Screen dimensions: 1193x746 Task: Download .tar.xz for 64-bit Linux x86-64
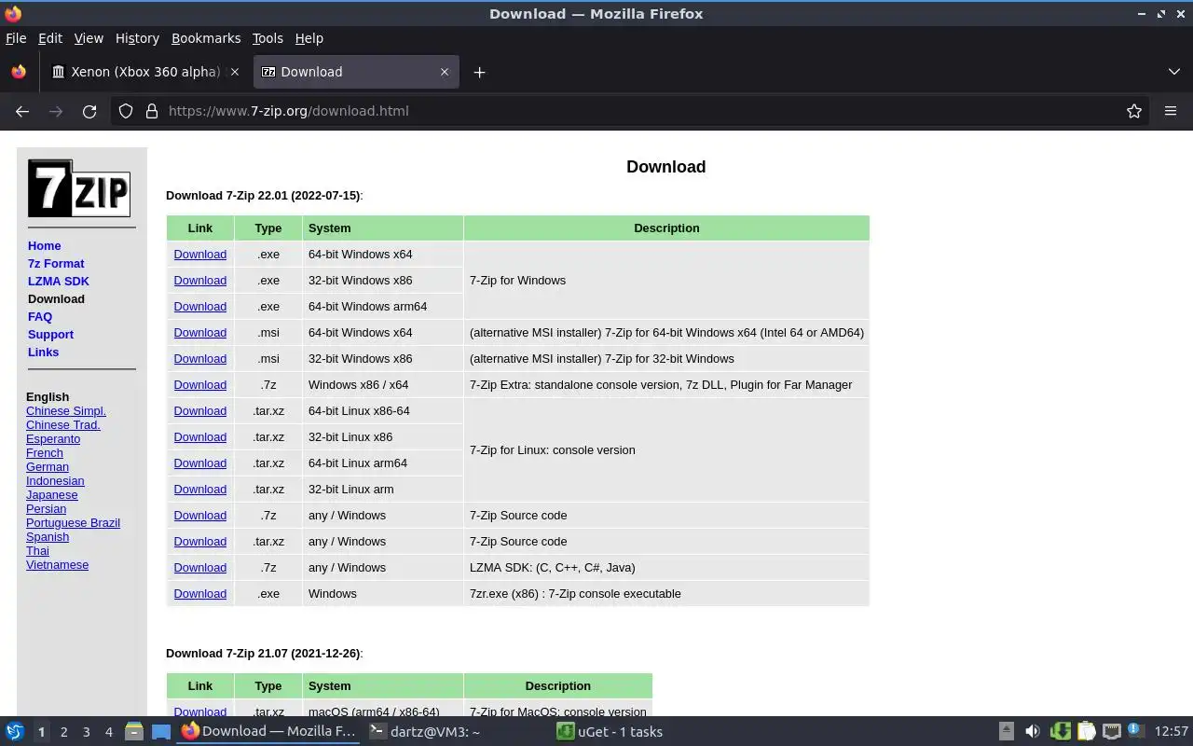(199, 411)
